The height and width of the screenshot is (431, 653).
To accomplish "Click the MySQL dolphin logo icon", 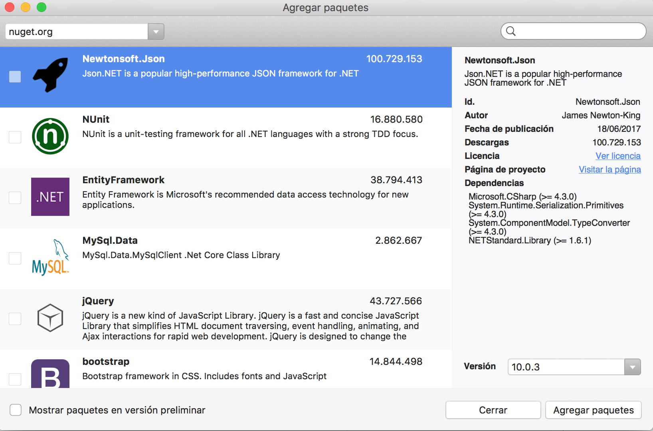I will [50, 257].
